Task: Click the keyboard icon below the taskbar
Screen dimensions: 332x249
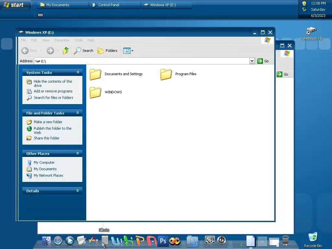Action: [41, 15]
